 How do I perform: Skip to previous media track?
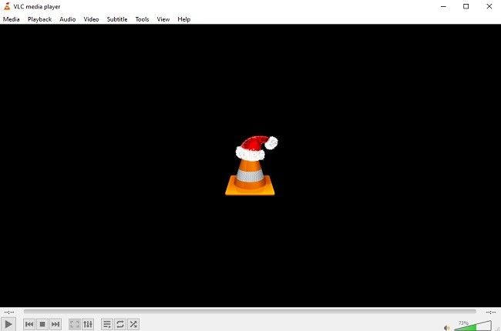click(x=29, y=324)
